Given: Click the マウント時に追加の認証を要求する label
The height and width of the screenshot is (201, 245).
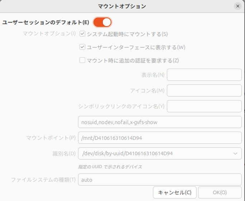Looking at the screenshot, I should 133,60.
